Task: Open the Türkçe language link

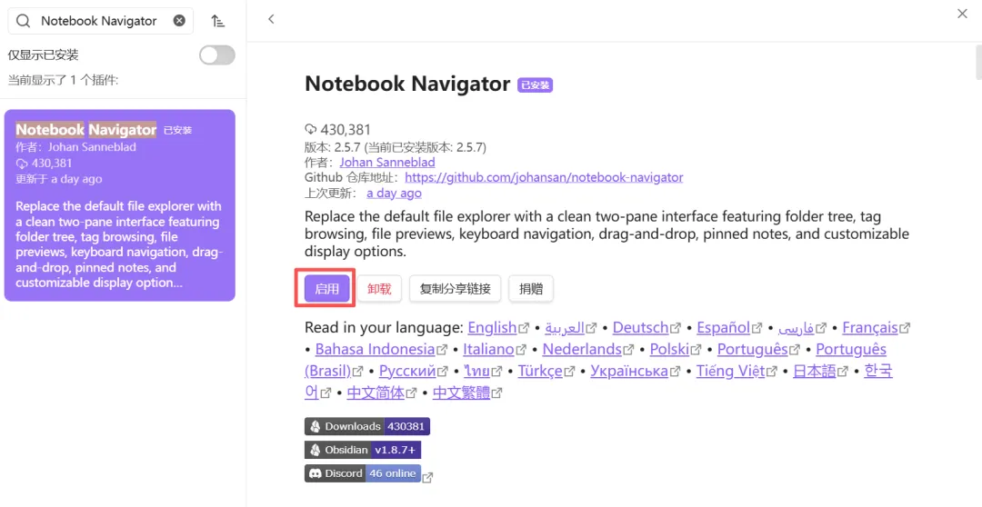Action: tap(540, 371)
